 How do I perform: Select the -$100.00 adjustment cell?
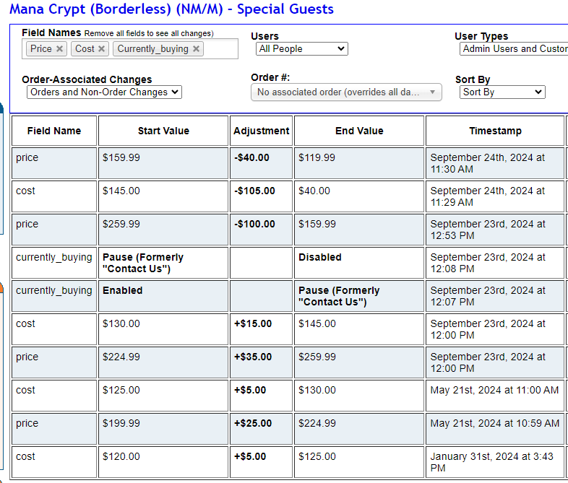pyautogui.click(x=261, y=230)
